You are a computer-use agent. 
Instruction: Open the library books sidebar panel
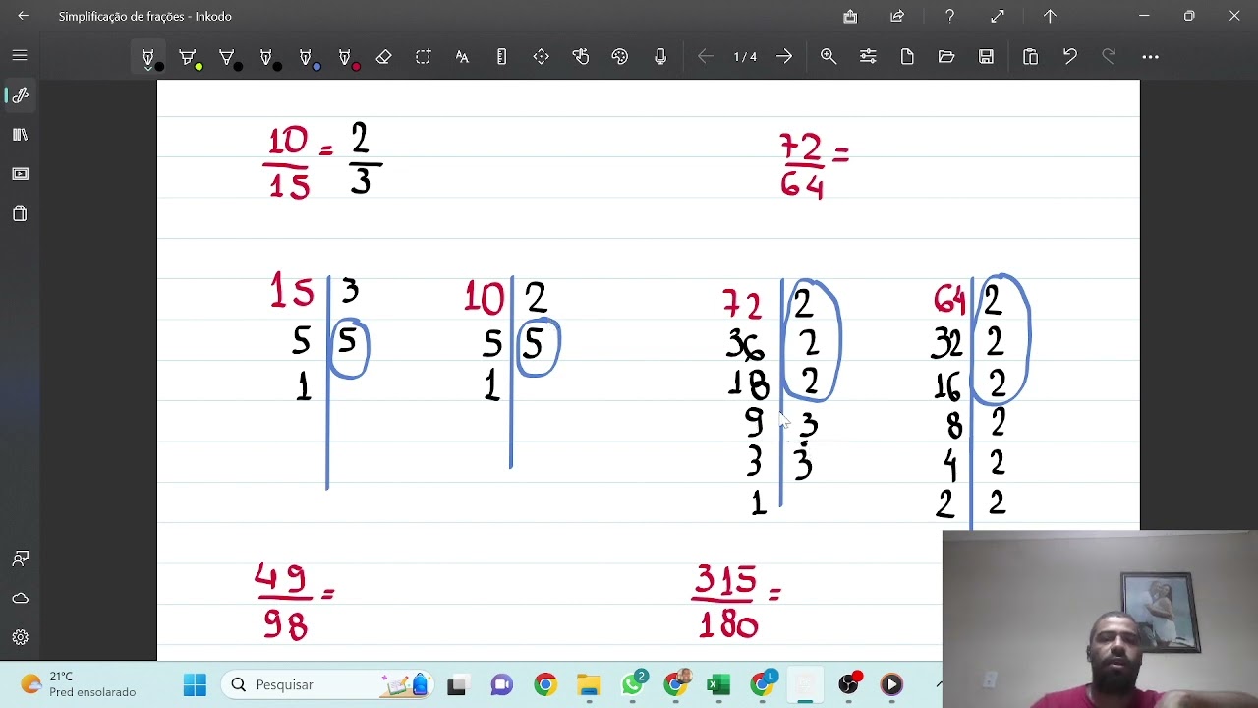(20, 135)
